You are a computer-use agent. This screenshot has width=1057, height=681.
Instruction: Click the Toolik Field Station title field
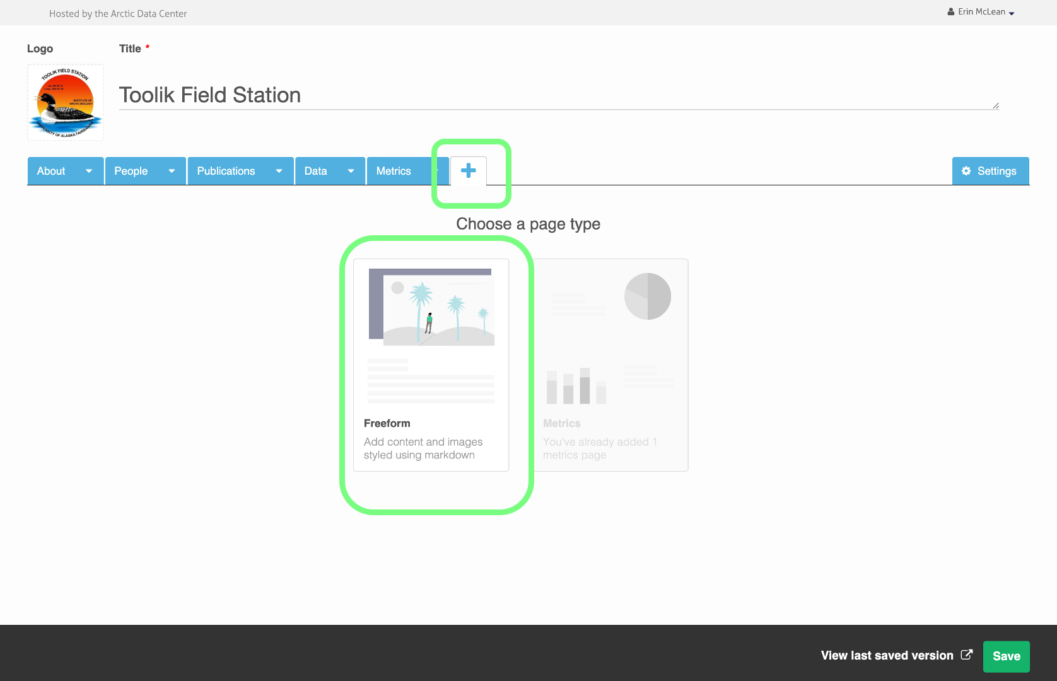[559, 95]
